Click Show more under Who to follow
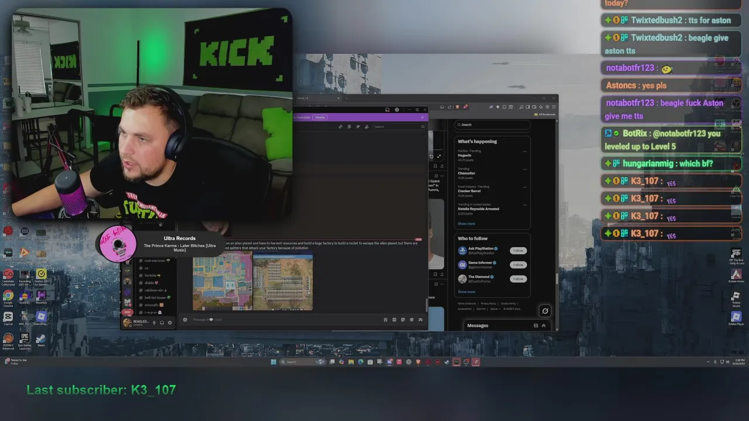749x421 pixels. pos(466,292)
